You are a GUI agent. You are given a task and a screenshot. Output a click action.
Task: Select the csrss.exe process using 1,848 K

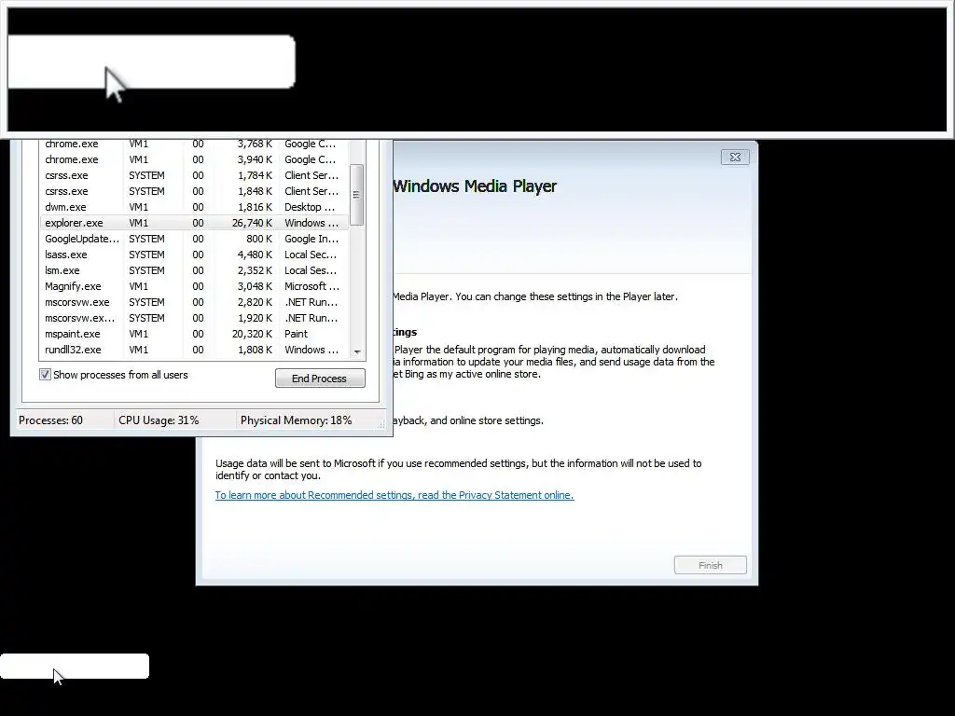point(195,191)
